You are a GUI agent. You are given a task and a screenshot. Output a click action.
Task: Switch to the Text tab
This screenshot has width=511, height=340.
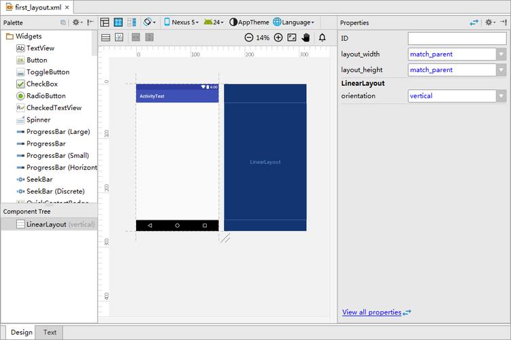coord(50,333)
